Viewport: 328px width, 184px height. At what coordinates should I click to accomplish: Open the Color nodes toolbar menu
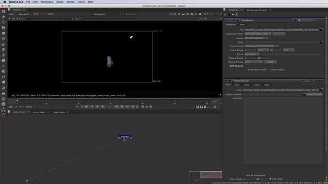pyautogui.click(x=4, y=33)
